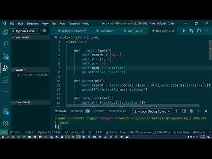Synchronize changes in status bar
The height and width of the screenshot is (159, 212).
tap(30, 132)
